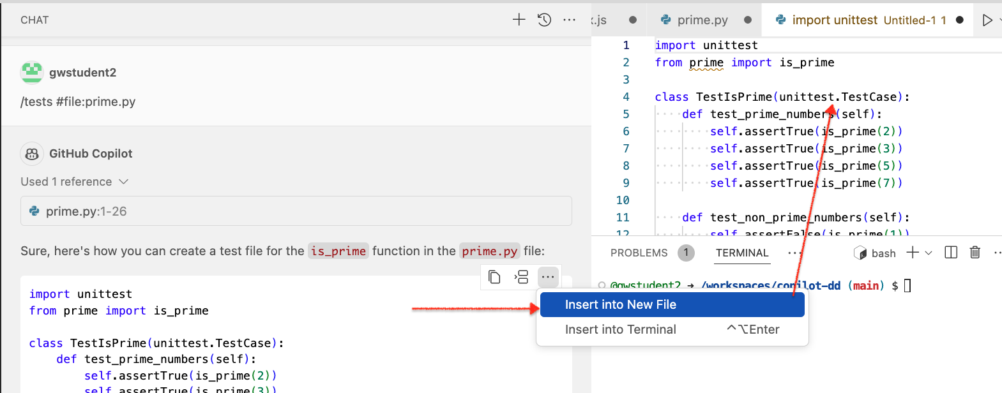Click GitHub Copilot name label
Image resolution: width=1002 pixels, height=393 pixels.
(x=91, y=154)
